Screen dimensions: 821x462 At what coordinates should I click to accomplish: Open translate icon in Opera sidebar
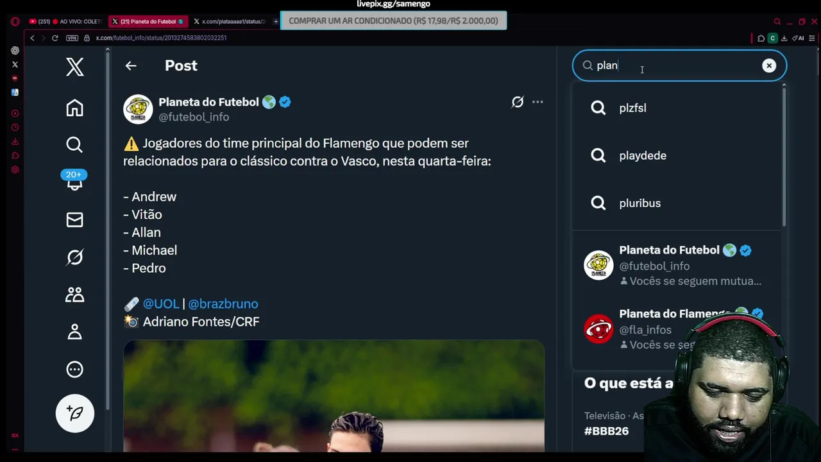[x=15, y=92]
